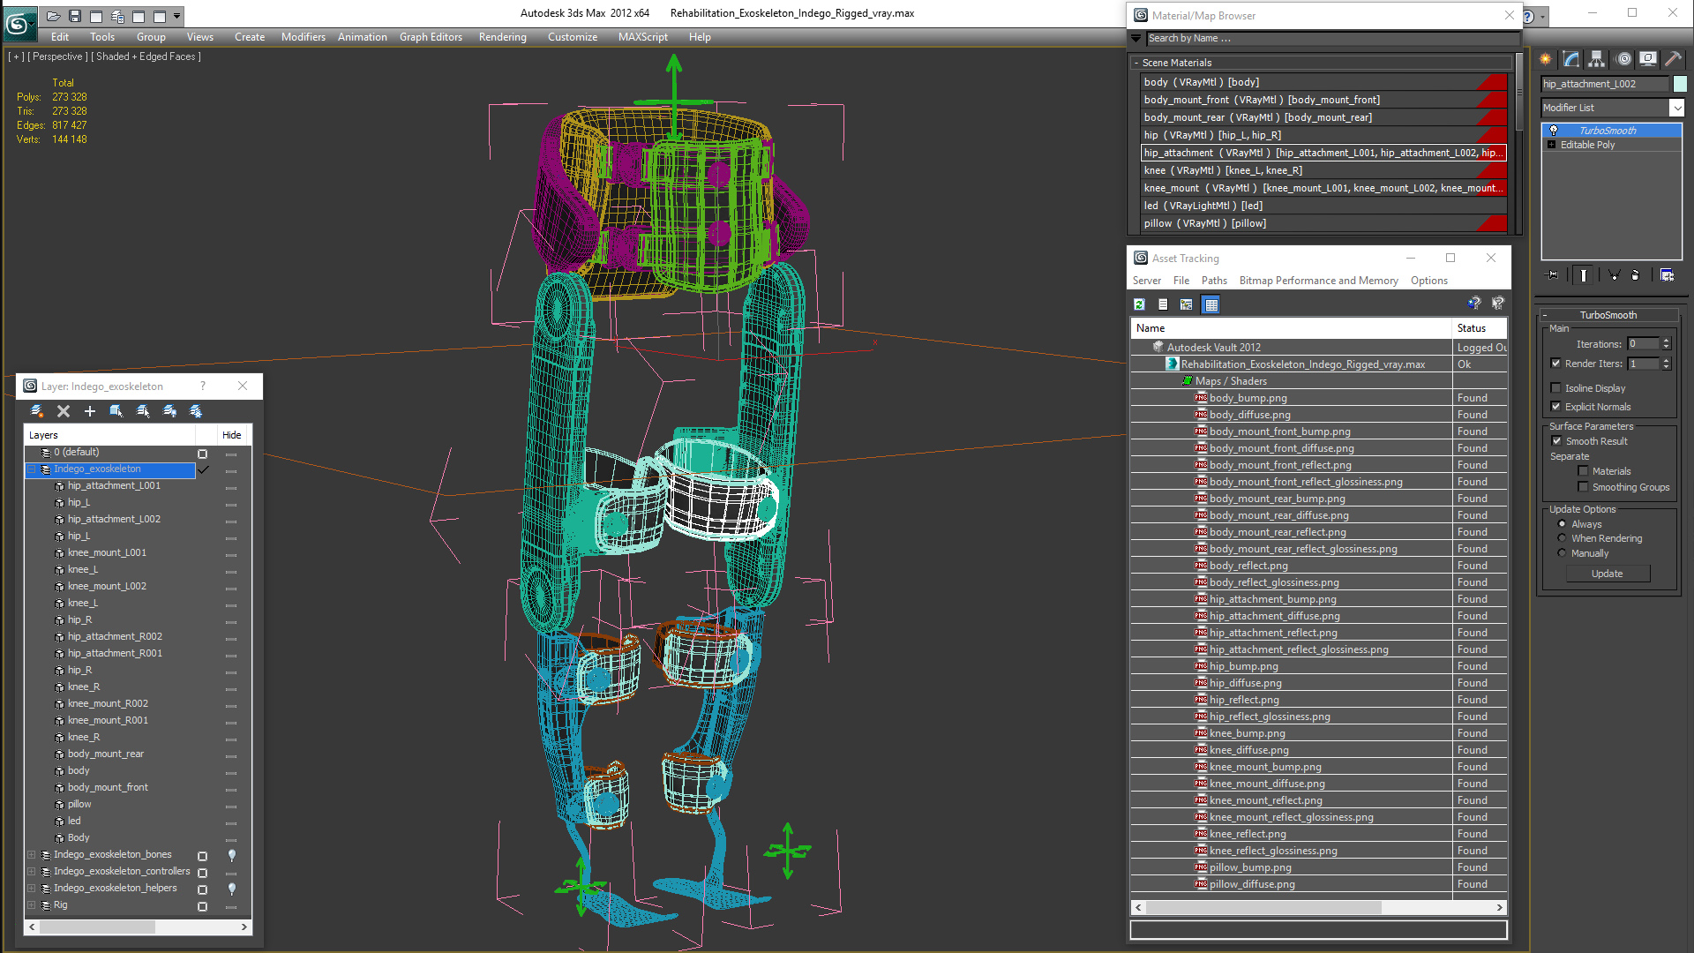
Task: Select the Always update option
Action: click(1562, 524)
